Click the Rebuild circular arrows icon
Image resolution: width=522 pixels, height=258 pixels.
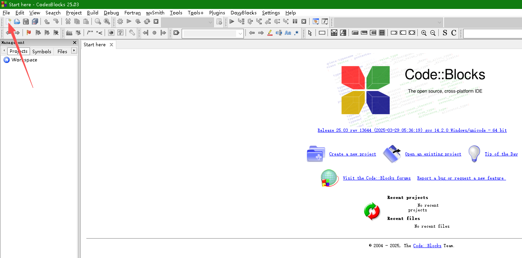click(147, 22)
